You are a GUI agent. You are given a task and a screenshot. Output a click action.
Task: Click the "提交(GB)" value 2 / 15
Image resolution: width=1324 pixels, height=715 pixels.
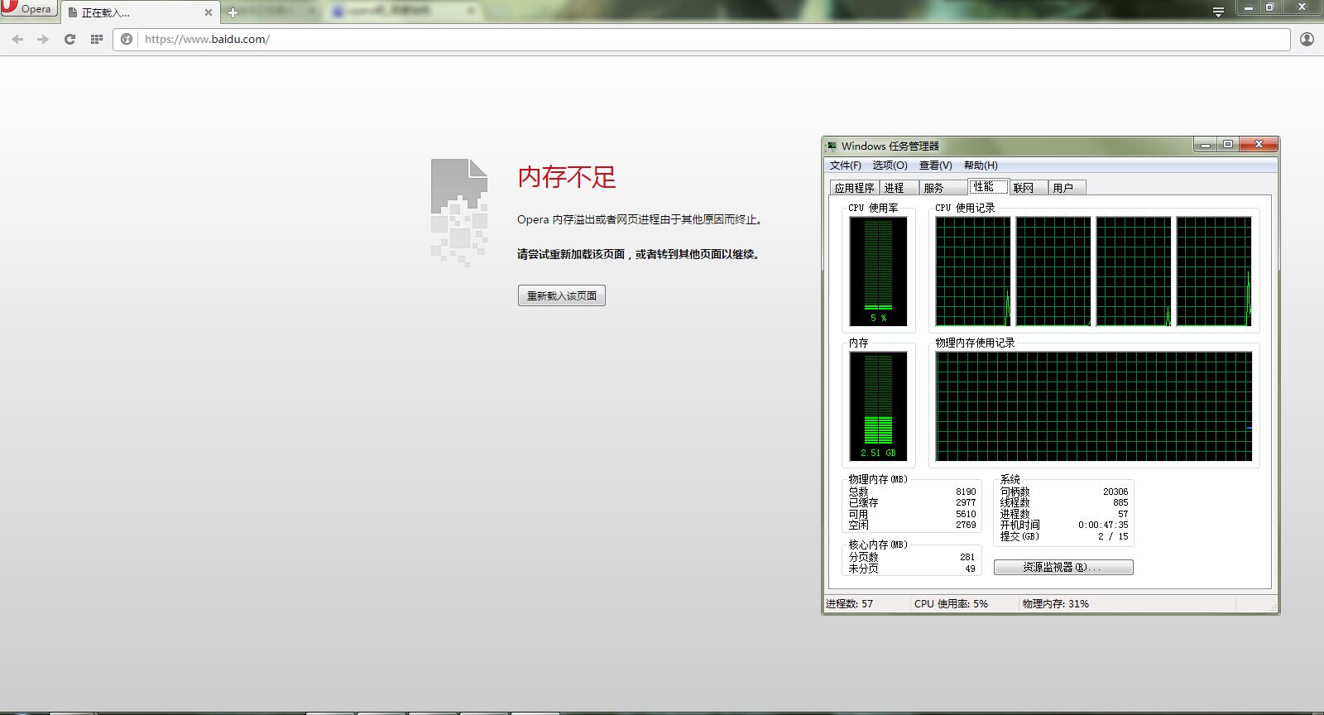(1113, 536)
